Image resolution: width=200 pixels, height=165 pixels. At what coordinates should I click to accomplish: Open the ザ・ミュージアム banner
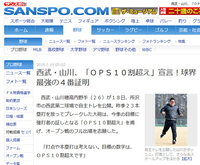tap(134, 11)
